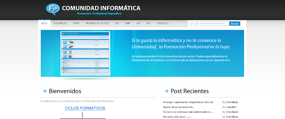Viewport: 285px width, 119px height.
Task: Open PRUEBAS DE ACCESO page
Action: [97, 23]
